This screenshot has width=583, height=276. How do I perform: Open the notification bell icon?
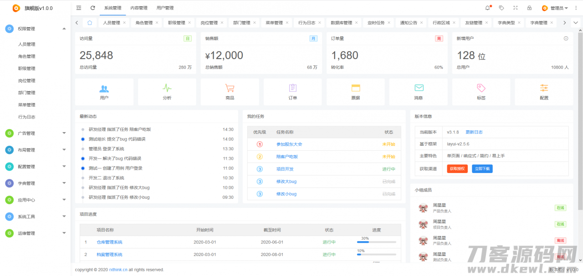(488, 8)
